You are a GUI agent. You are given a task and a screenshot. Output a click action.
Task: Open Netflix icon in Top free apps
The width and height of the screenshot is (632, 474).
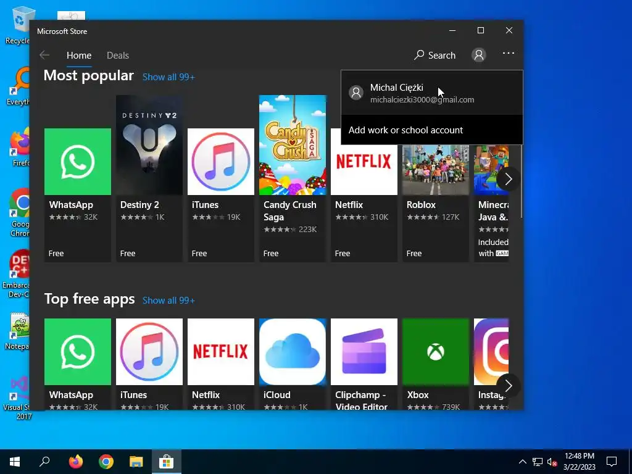tap(221, 351)
